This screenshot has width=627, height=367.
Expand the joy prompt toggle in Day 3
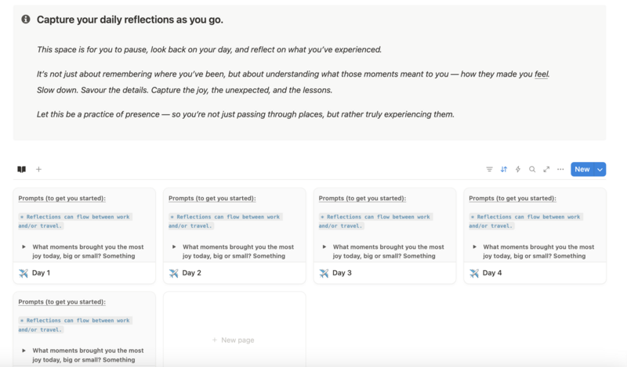point(324,246)
